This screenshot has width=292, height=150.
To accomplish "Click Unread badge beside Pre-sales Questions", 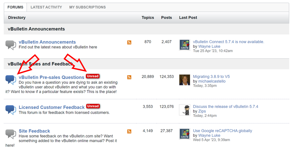I will [93, 76].
